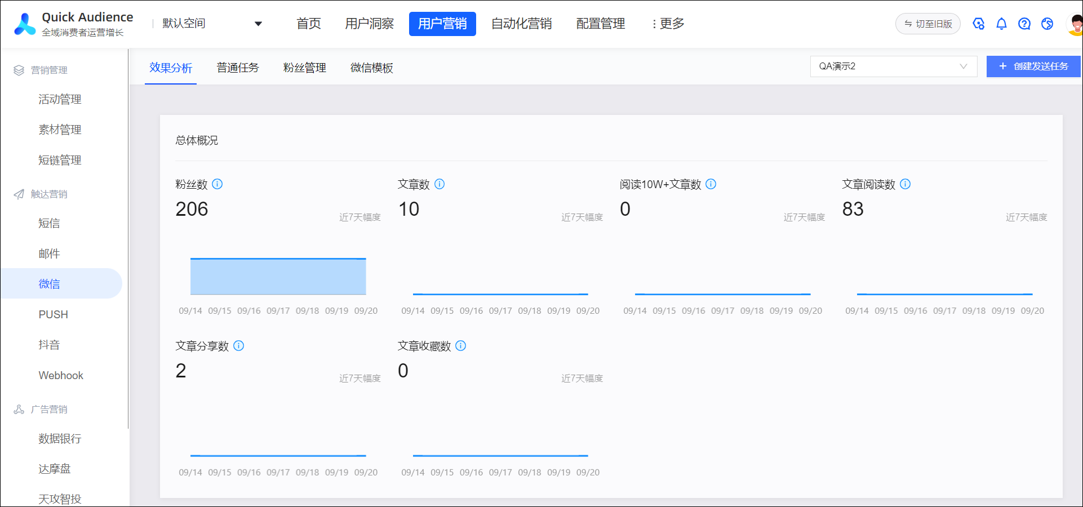This screenshot has height=507, width=1083.
Task: Open the notification bell
Action: tap(1001, 24)
